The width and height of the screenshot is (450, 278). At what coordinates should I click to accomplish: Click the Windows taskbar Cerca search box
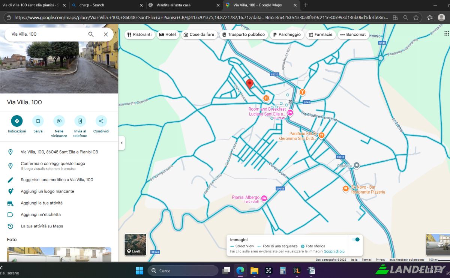pyautogui.click(x=183, y=270)
